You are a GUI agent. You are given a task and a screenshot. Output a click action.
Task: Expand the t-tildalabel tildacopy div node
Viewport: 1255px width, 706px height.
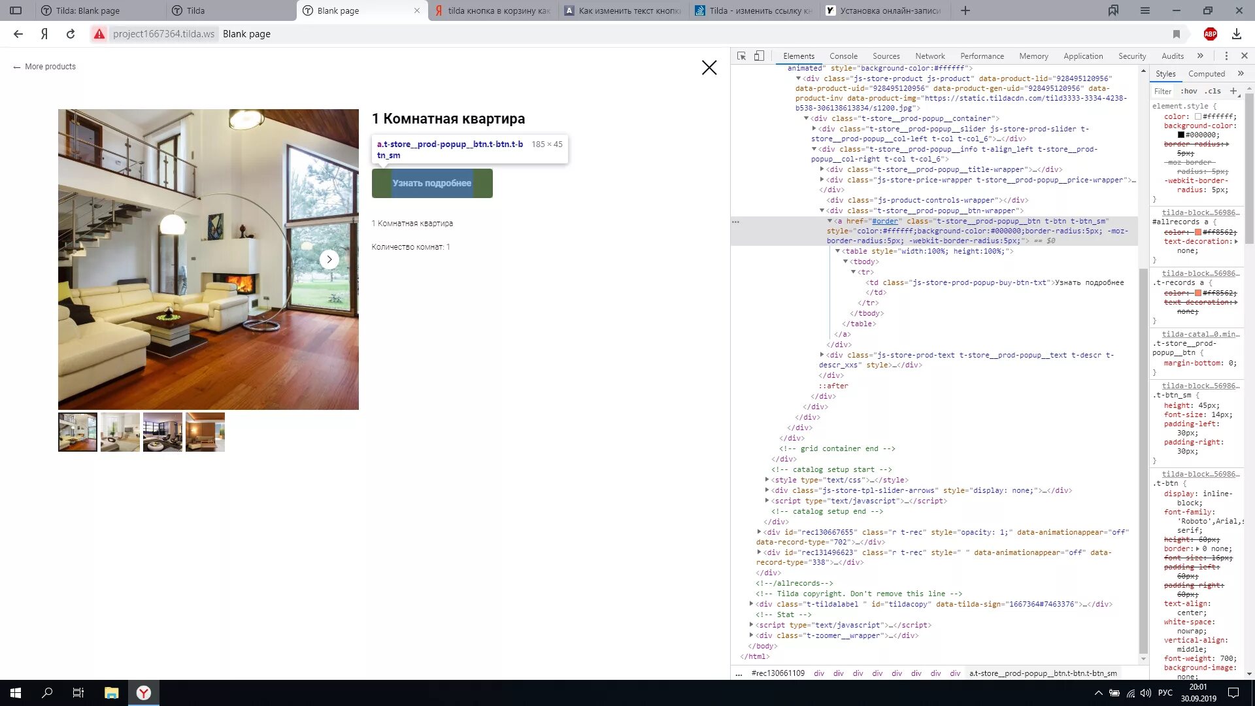click(x=751, y=604)
